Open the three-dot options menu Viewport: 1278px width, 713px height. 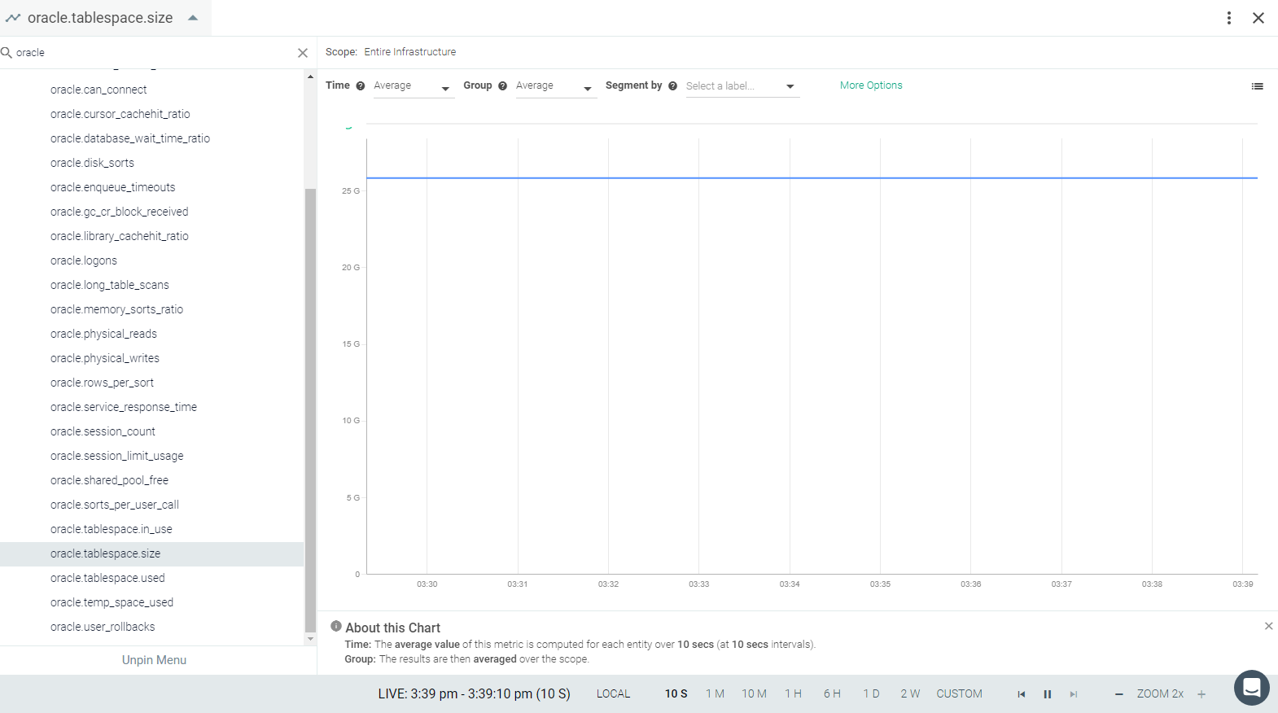click(1229, 18)
